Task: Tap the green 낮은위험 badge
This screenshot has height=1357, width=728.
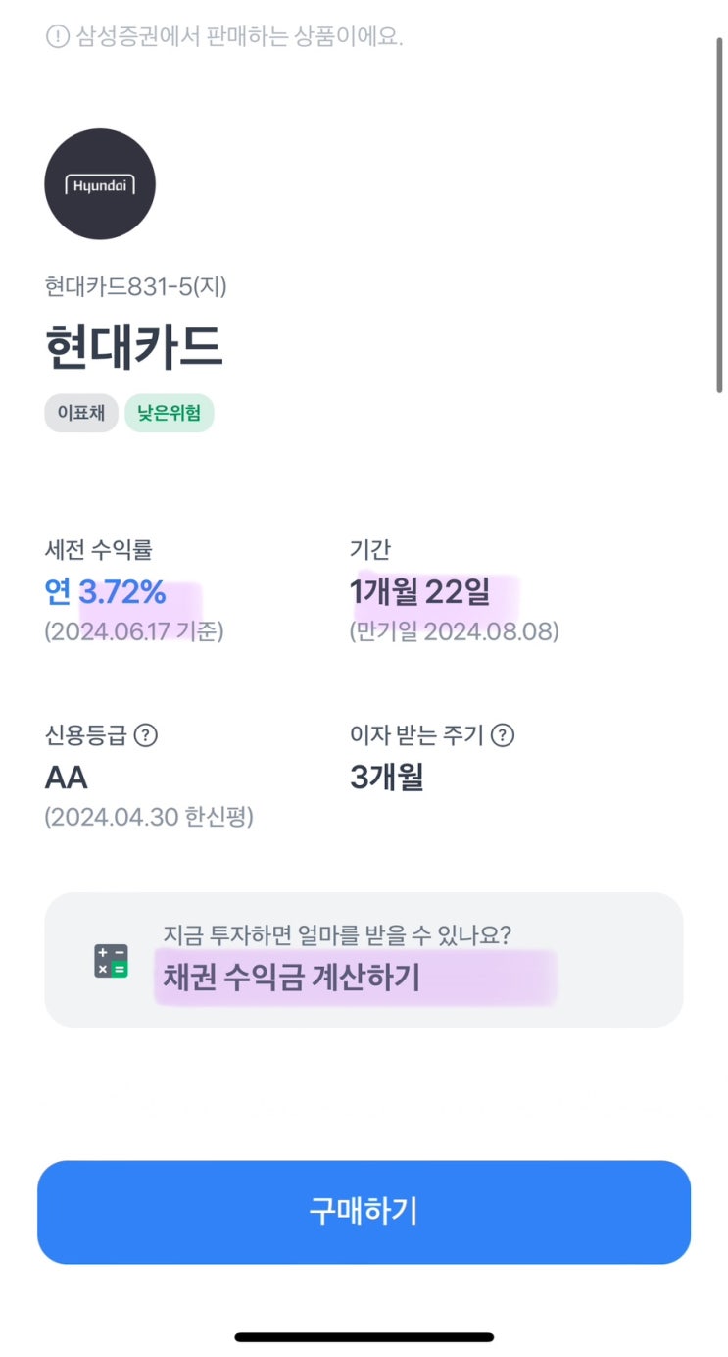Action: [x=169, y=413]
